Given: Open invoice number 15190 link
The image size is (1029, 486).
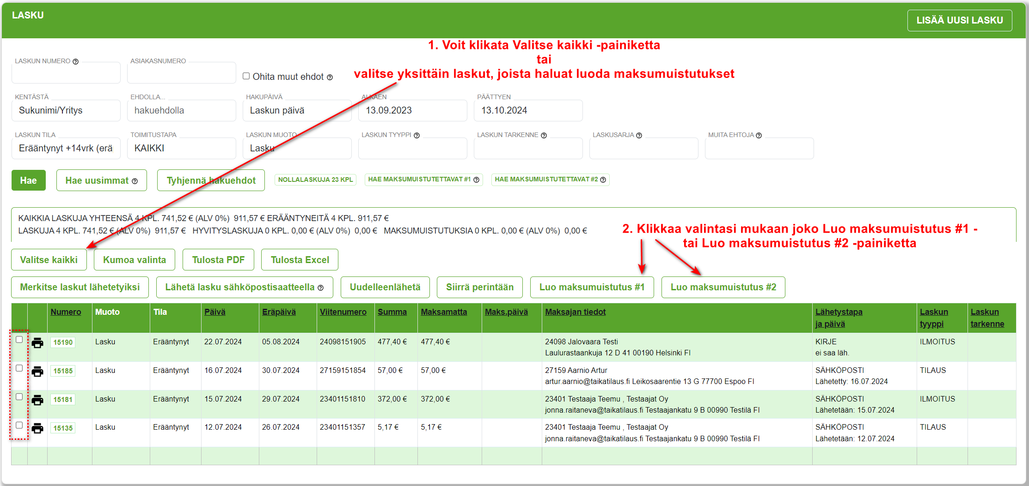Looking at the screenshot, I should point(63,342).
